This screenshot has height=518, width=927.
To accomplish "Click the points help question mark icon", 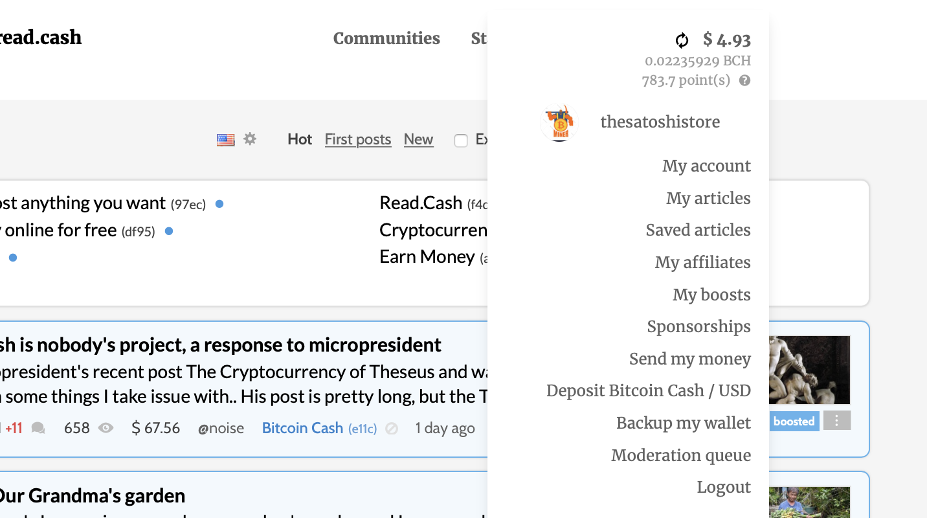I will 745,81.
